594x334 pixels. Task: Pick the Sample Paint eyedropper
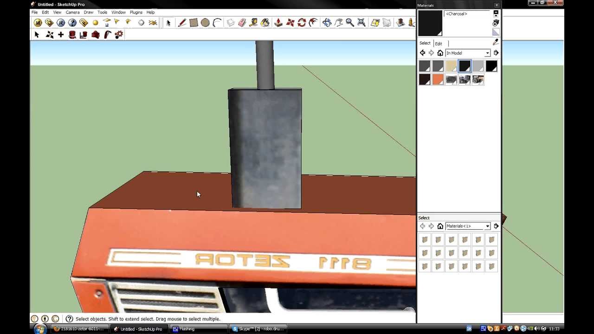coord(496,42)
